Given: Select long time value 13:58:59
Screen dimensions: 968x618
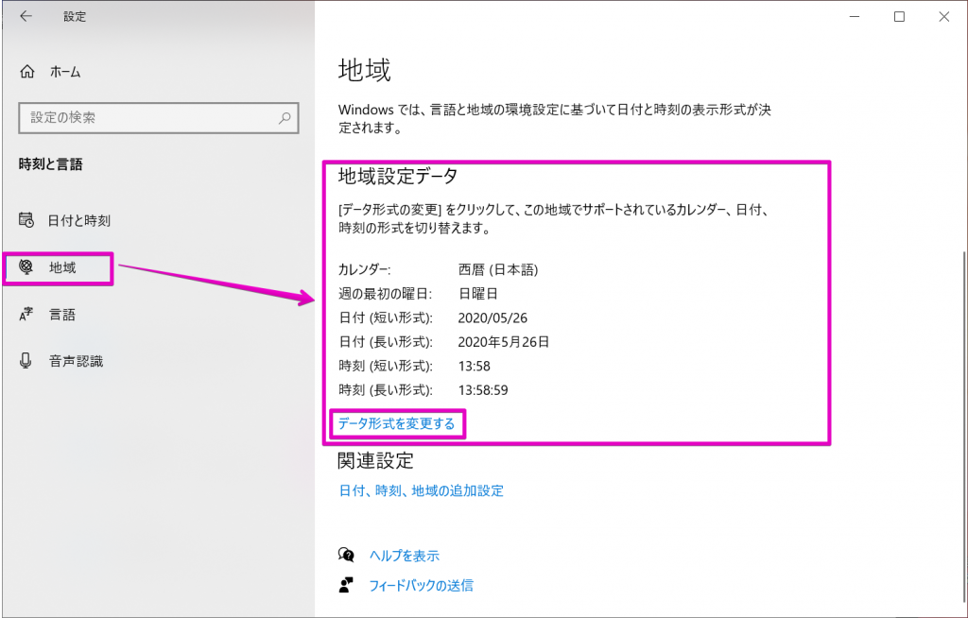Looking at the screenshot, I should coord(483,390).
